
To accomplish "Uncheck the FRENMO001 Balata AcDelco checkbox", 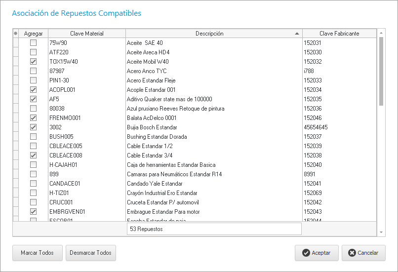I will pos(33,118).
